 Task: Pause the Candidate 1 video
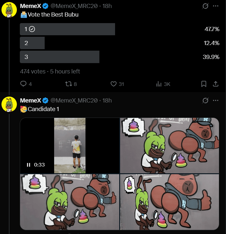[29, 165]
